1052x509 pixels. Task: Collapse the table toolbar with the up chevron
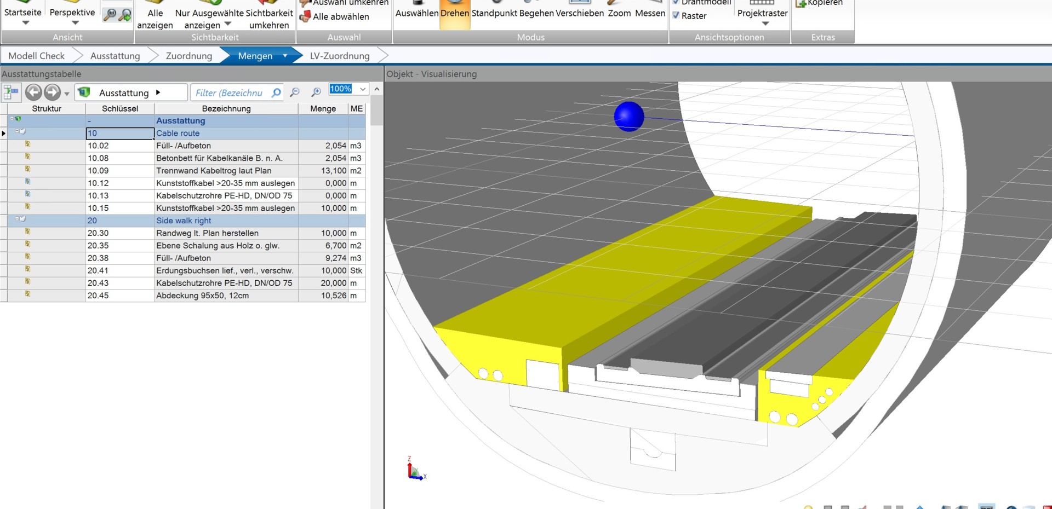[377, 89]
